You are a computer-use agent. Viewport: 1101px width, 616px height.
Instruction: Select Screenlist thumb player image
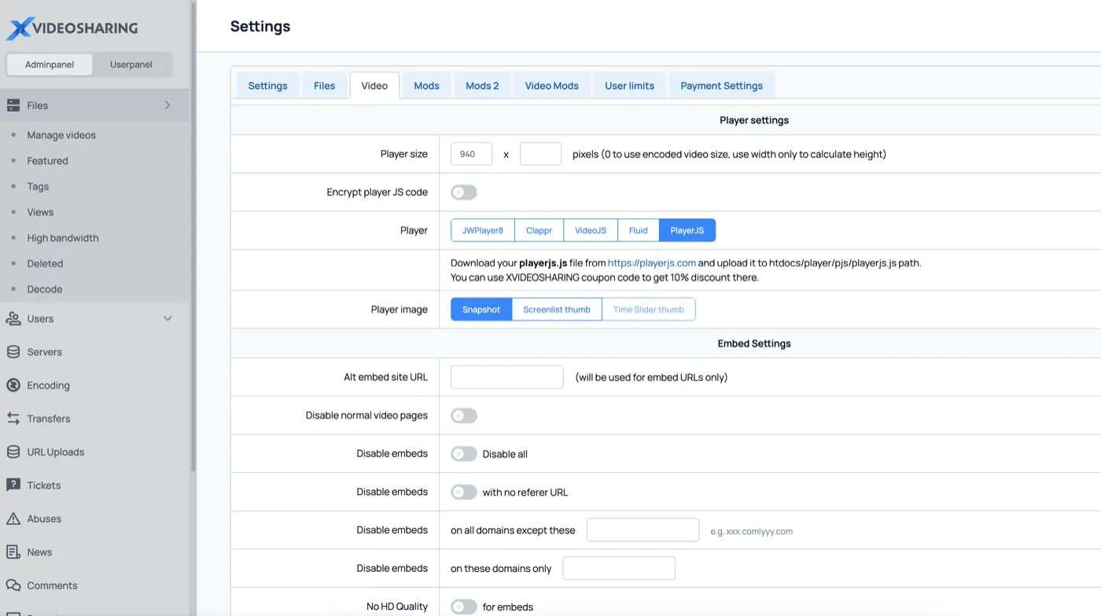point(557,309)
